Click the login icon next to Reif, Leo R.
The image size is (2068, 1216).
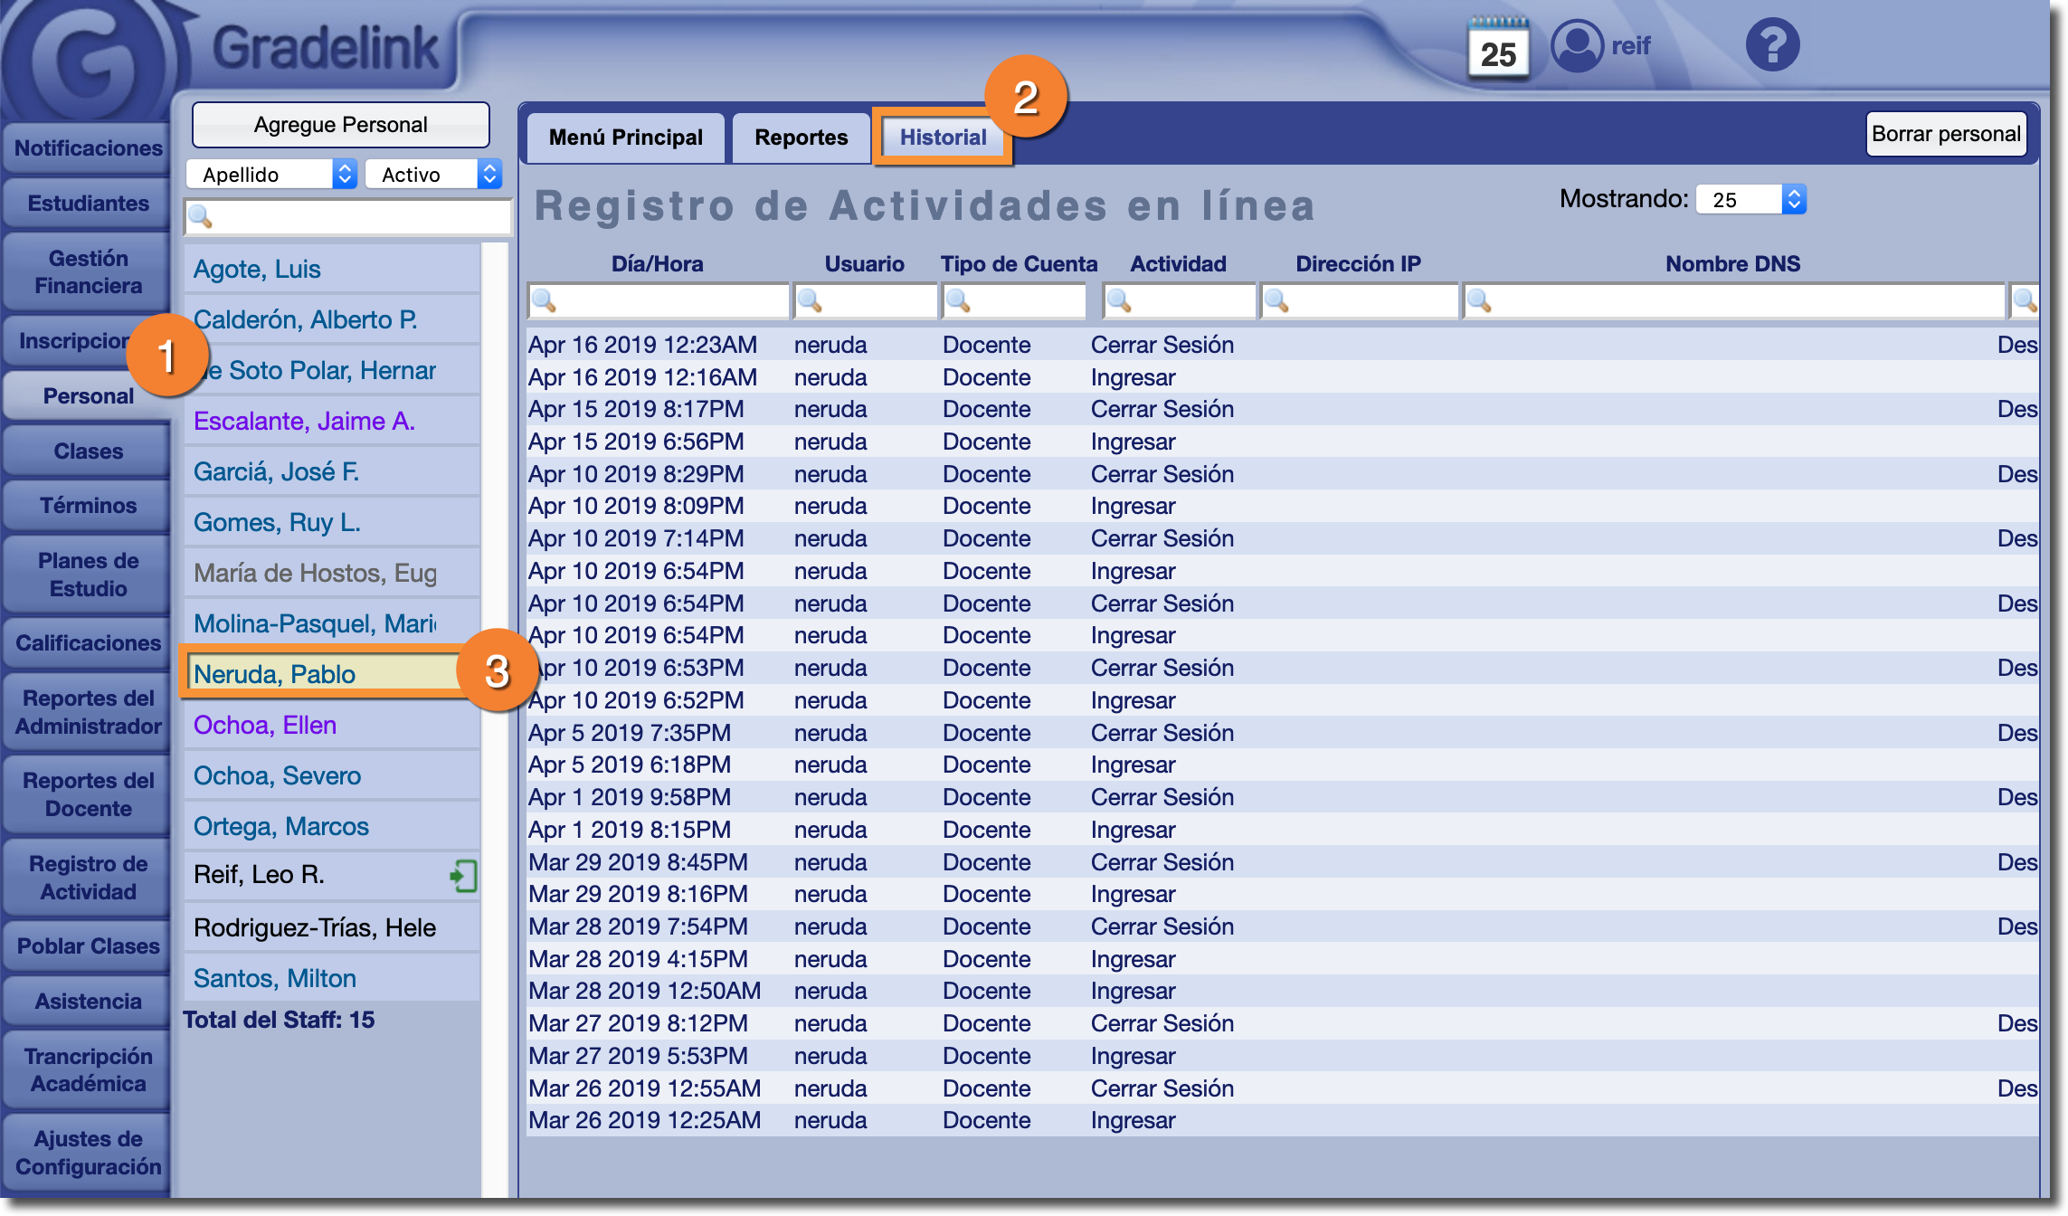pyautogui.click(x=463, y=875)
